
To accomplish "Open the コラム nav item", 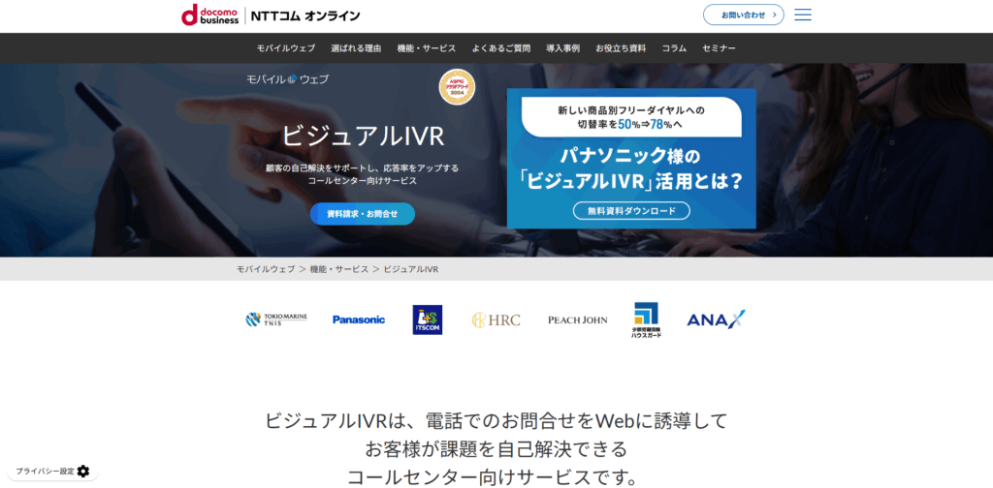I will [674, 48].
